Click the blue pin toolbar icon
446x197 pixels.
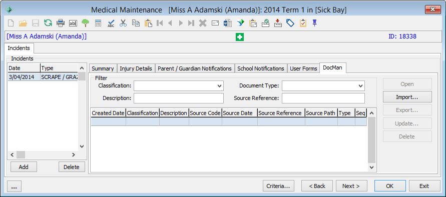coord(314,23)
